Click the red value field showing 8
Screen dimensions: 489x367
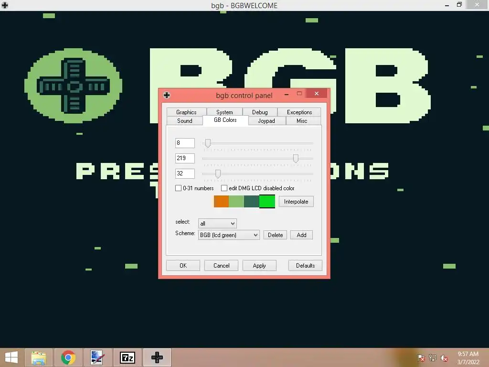tap(185, 143)
